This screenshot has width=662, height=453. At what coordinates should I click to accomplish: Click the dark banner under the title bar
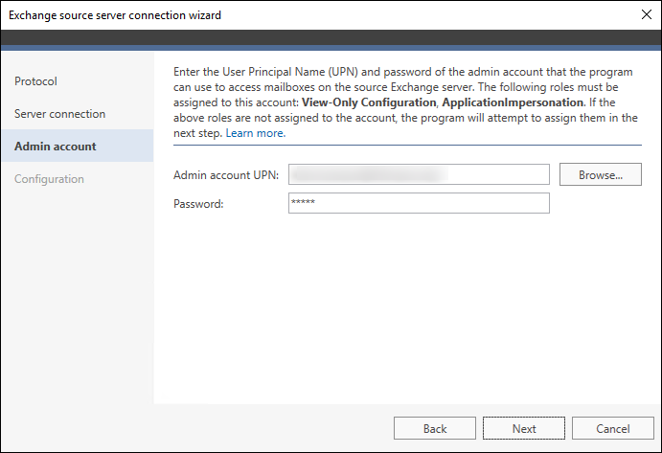[x=331, y=37]
